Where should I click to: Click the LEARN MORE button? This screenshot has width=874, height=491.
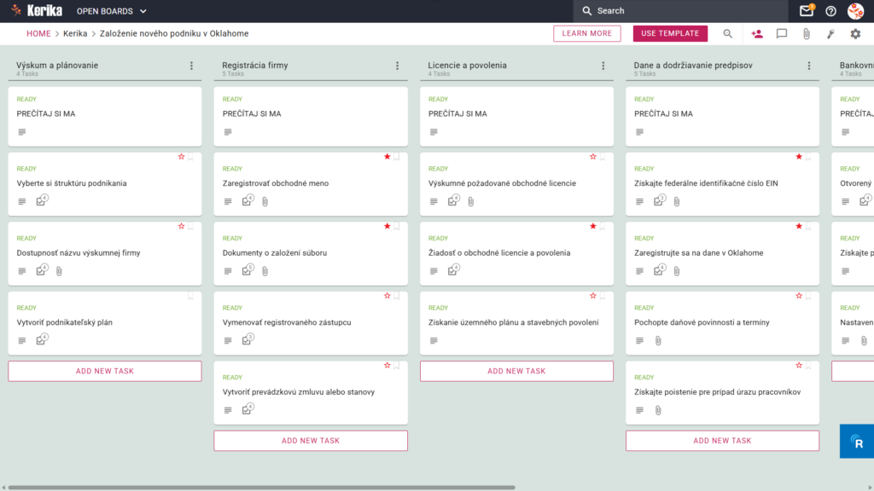point(587,33)
